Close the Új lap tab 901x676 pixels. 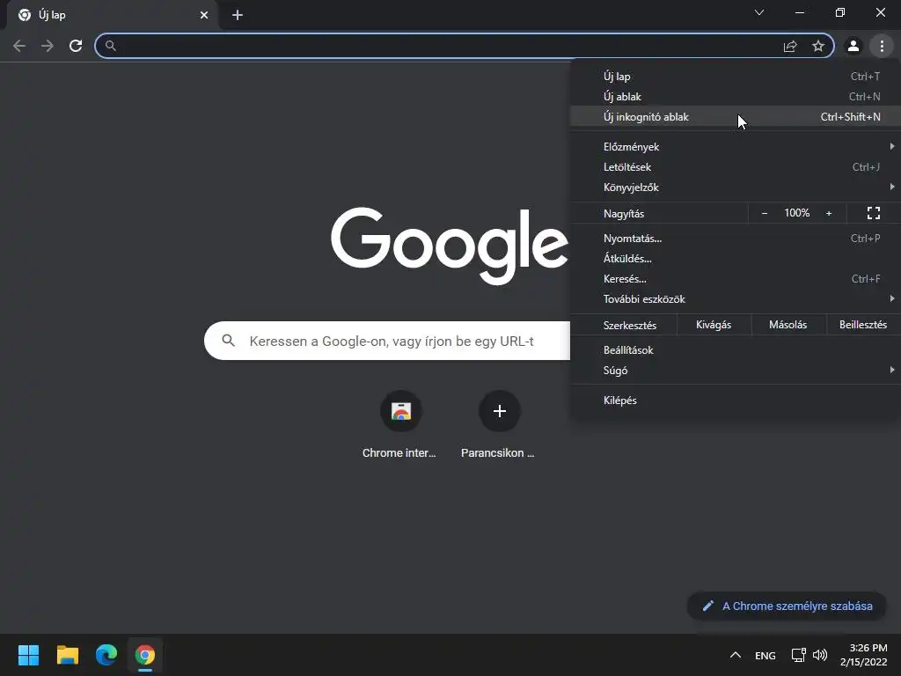coord(204,15)
